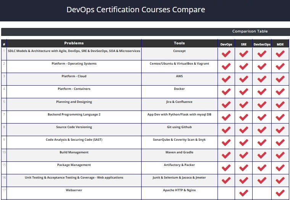Click the Platform - Containers cell

tap(74, 89)
